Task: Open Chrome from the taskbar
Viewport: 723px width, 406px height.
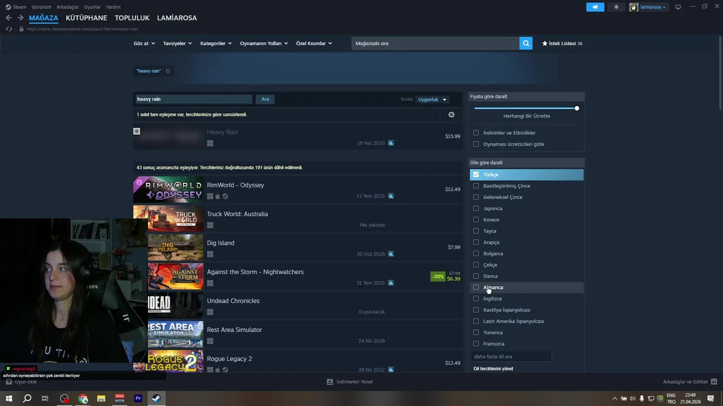Action: pos(83,399)
